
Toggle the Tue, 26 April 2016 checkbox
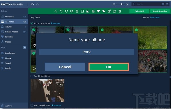pyautogui.click(x=32, y=76)
